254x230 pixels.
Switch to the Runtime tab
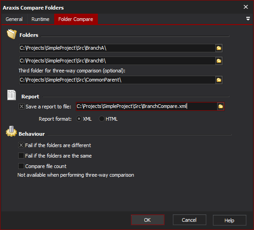[41, 19]
